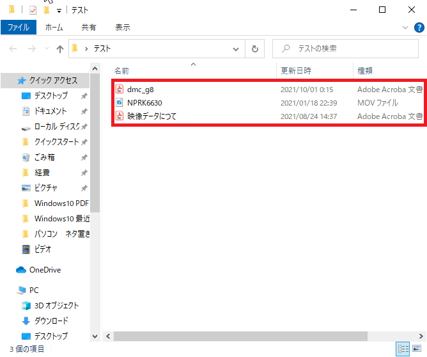Click the dmc_g8 PDF file icon
Viewport: 427px width, 357px height.
tap(119, 90)
